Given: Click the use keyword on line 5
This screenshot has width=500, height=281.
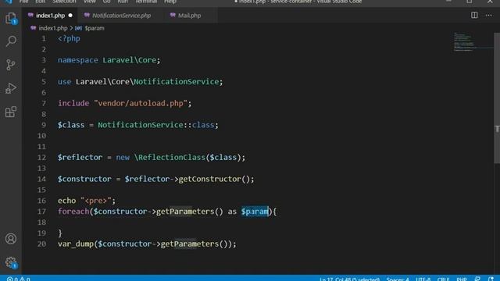Looking at the screenshot, I should (x=64, y=81).
